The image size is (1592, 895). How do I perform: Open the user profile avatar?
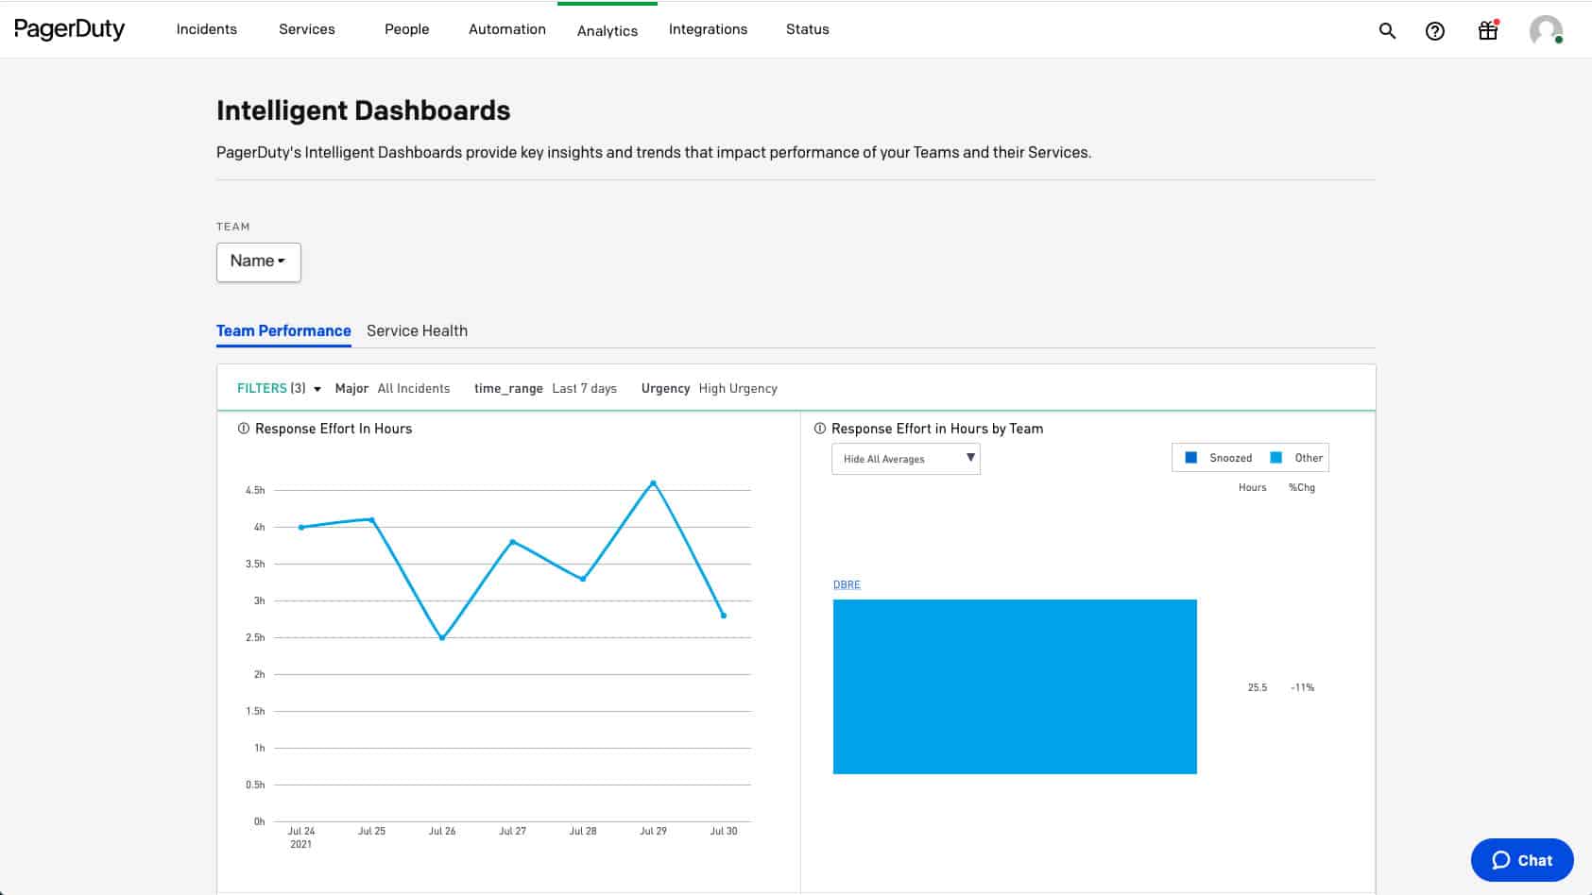click(x=1546, y=30)
